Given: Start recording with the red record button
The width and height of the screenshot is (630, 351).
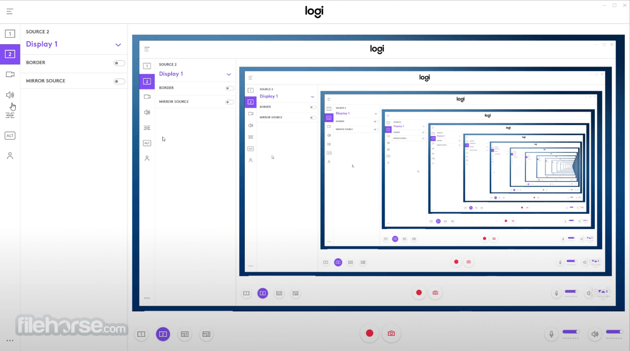Looking at the screenshot, I should 370,333.
